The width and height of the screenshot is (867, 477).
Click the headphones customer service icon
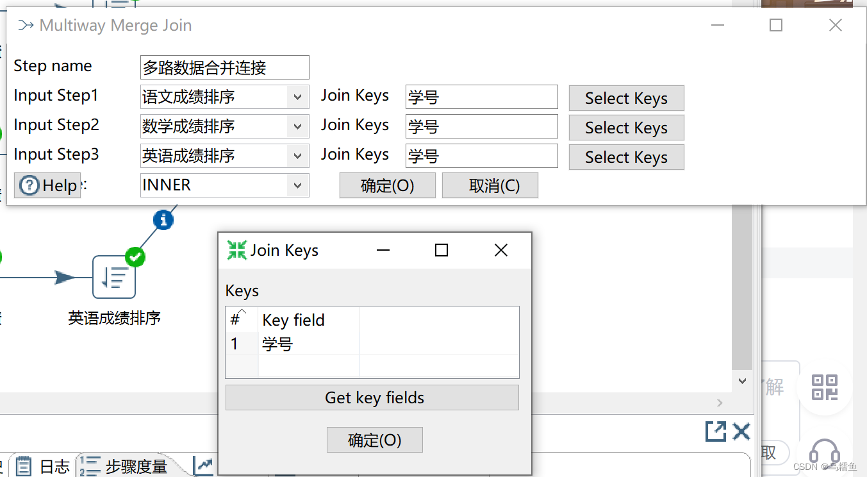point(825,450)
